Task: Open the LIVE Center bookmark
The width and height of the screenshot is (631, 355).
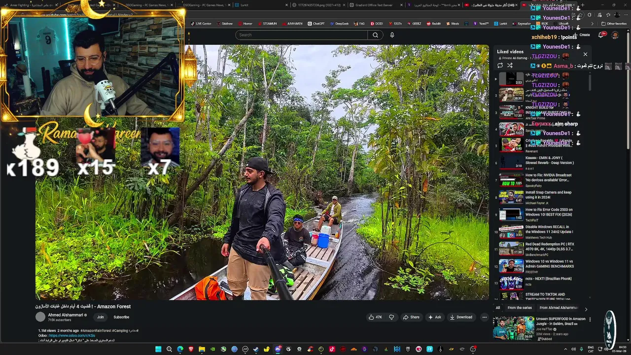Action: pyautogui.click(x=201, y=24)
